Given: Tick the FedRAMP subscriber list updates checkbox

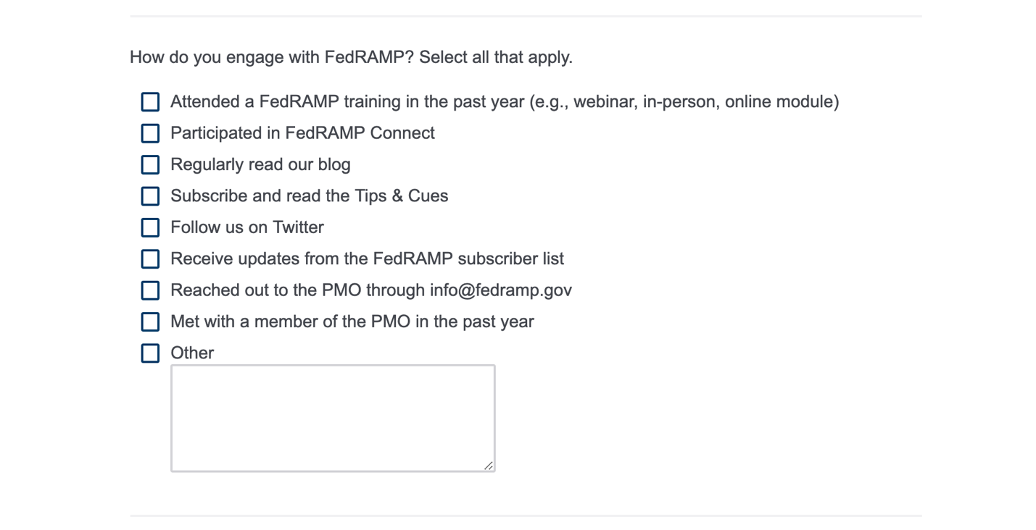Looking at the screenshot, I should [x=150, y=259].
